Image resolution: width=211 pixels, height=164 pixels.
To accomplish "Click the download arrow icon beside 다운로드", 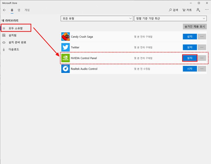I will pyautogui.click(x=4, y=49).
